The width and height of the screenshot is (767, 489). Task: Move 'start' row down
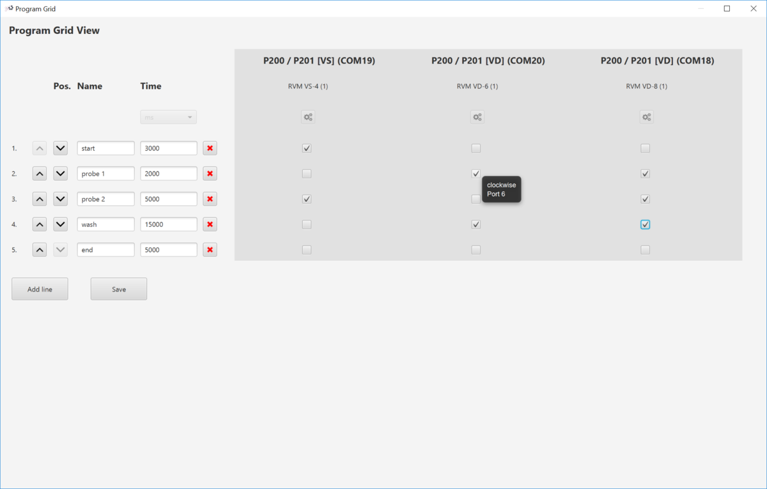coord(60,148)
